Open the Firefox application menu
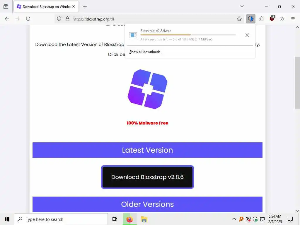This screenshot has width=300, height=225. (x=293, y=19)
